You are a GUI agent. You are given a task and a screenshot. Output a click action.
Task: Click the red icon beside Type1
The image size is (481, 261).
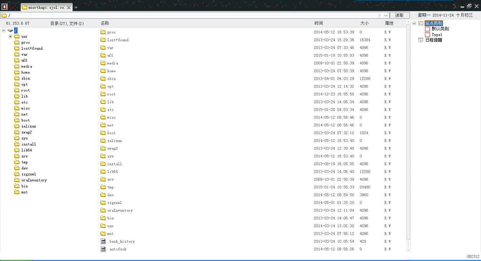click(x=427, y=35)
